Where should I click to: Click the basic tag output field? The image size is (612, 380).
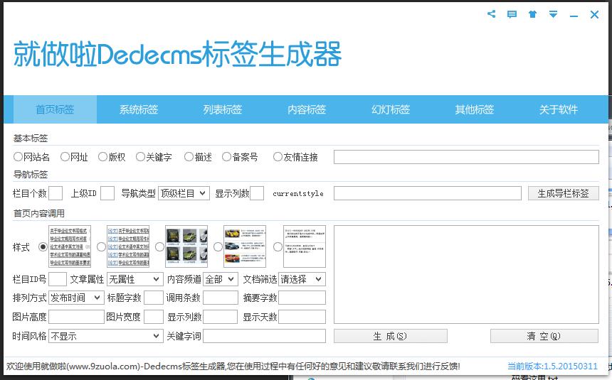(466, 157)
